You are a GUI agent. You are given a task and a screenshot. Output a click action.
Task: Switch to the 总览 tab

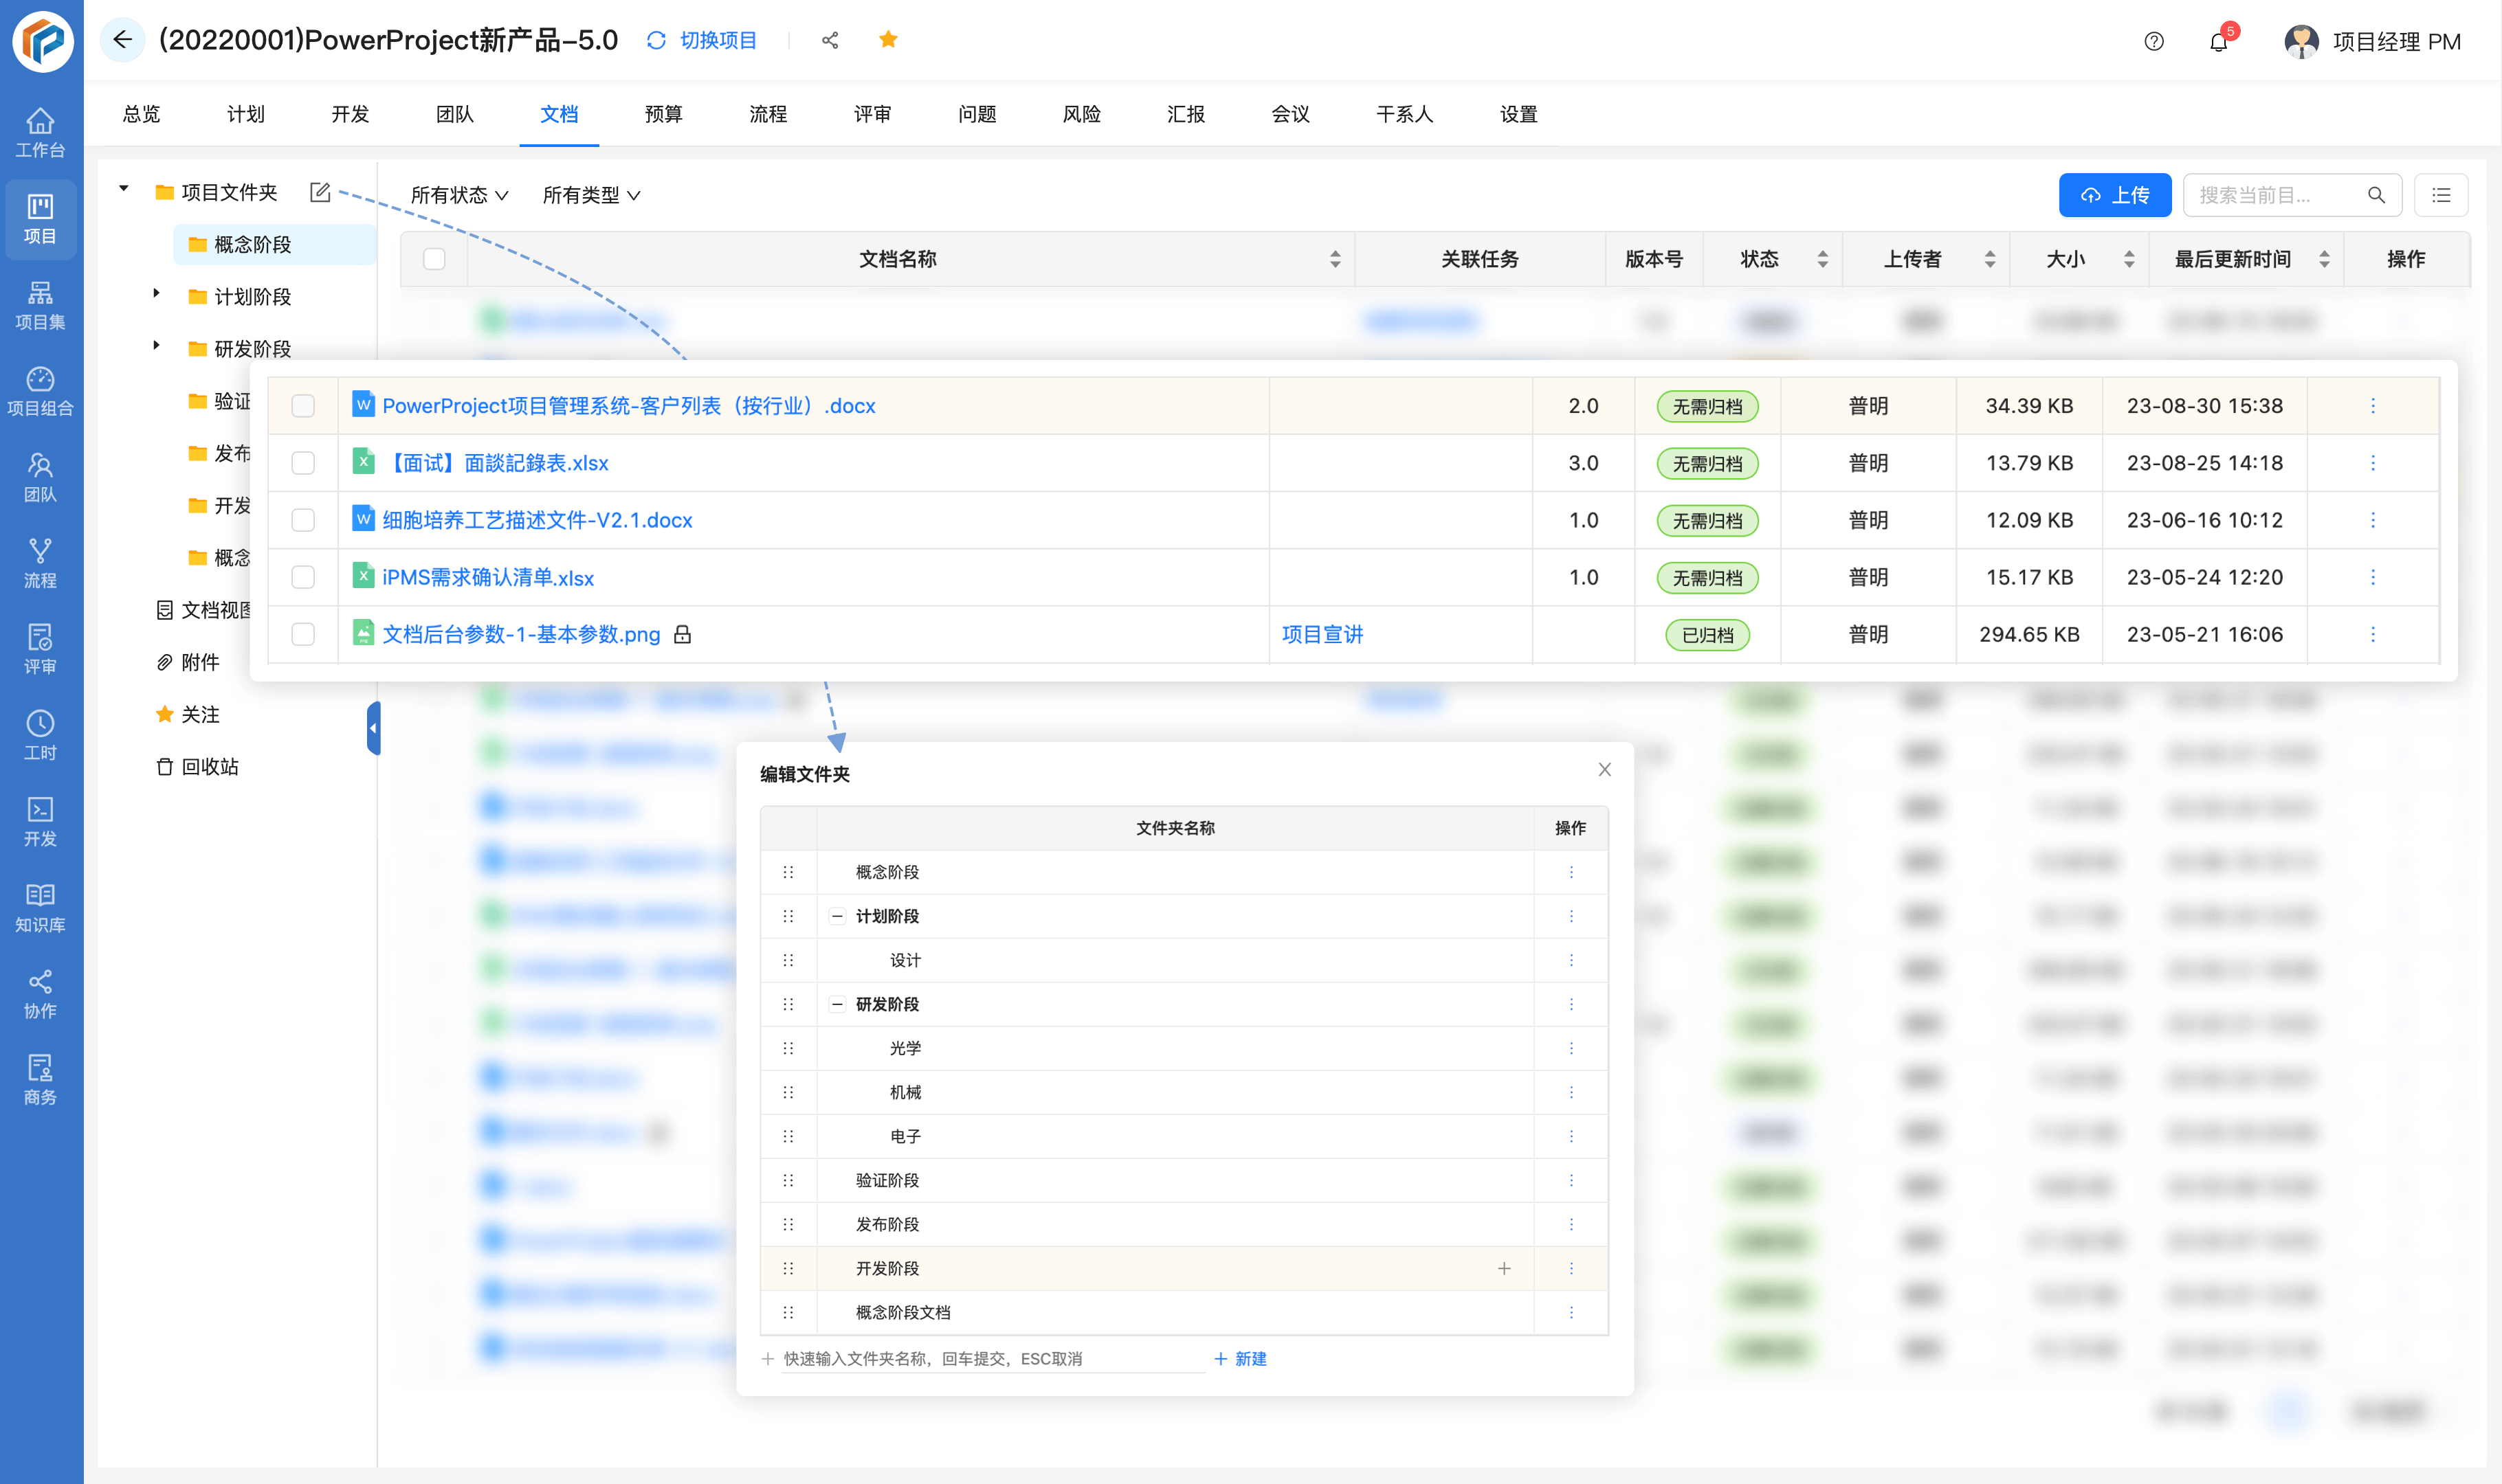tap(141, 114)
